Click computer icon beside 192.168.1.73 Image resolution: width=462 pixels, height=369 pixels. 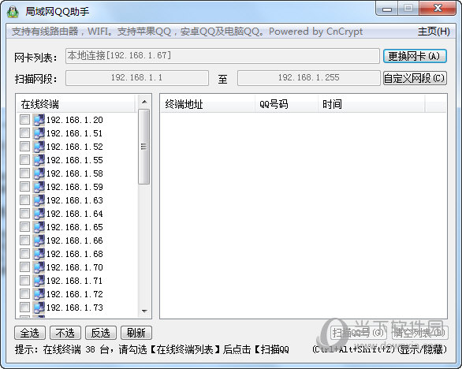tap(39, 307)
